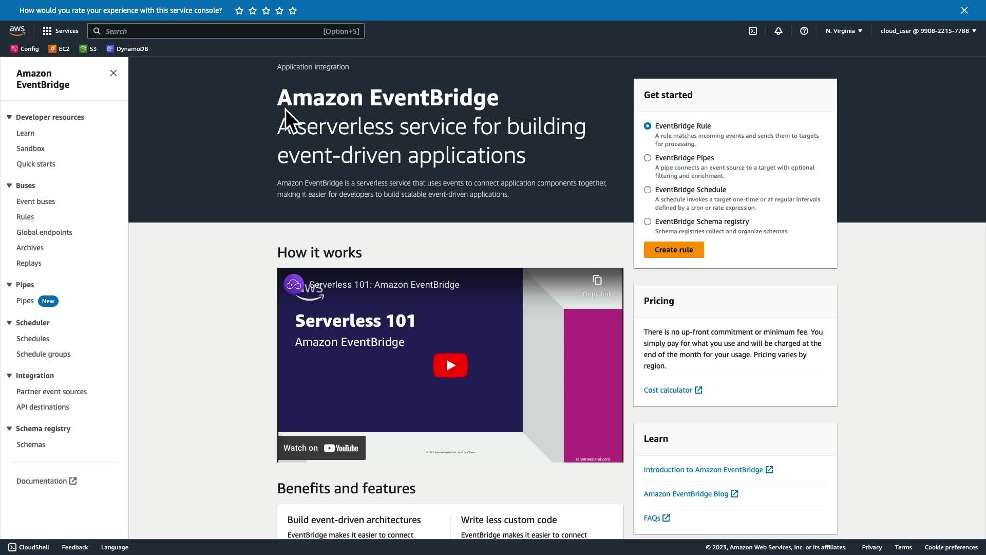986x555 pixels.
Task: Open the N. Virginia region dropdown
Action: 844,31
